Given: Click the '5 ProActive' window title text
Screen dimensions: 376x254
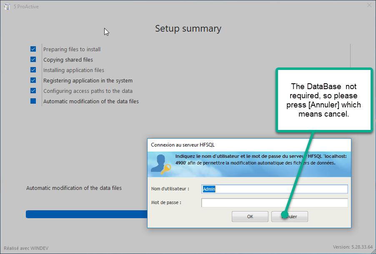Looking at the screenshot, I should coord(26,7).
